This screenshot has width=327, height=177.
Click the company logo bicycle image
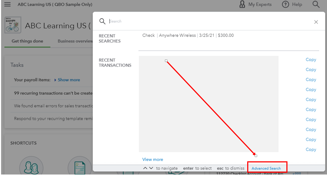click(x=13, y=25)
